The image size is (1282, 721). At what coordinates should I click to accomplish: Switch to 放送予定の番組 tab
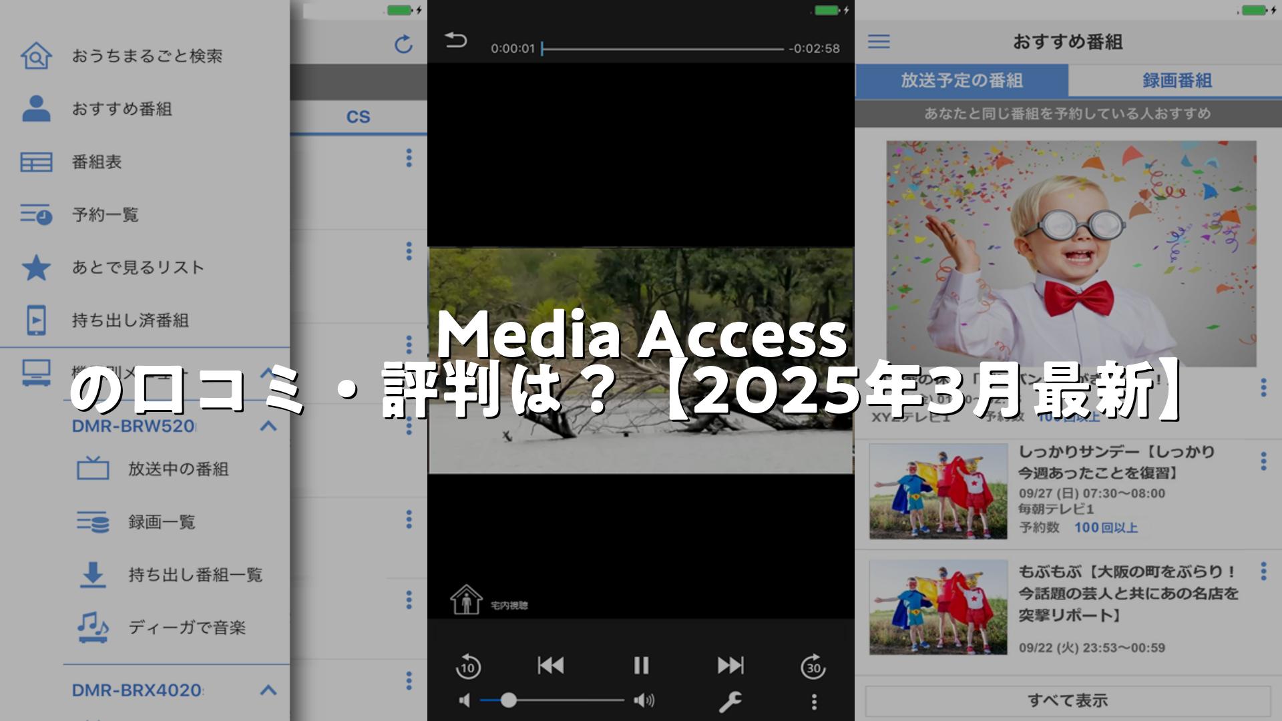[961, 81]
